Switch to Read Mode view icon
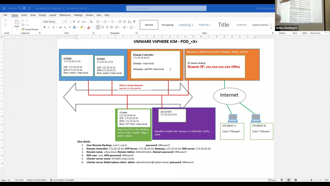This screenshot has height=186, width=330. pyautogui.click(x=282, y=180)
